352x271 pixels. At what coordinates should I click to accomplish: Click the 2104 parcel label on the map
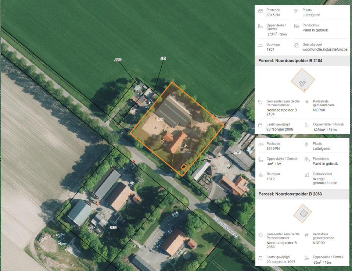click(x=161, y=119)
